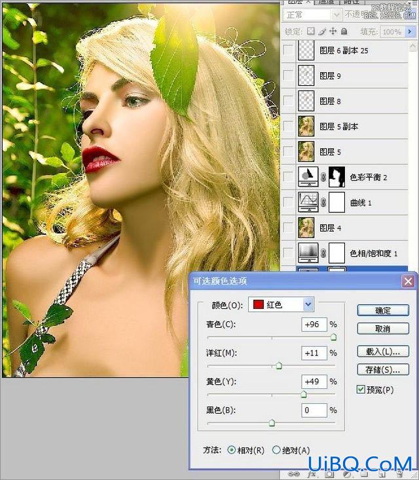Add a layer mask from the panel bottom
This screenshot has width=419, height=480.
(329, 475)
